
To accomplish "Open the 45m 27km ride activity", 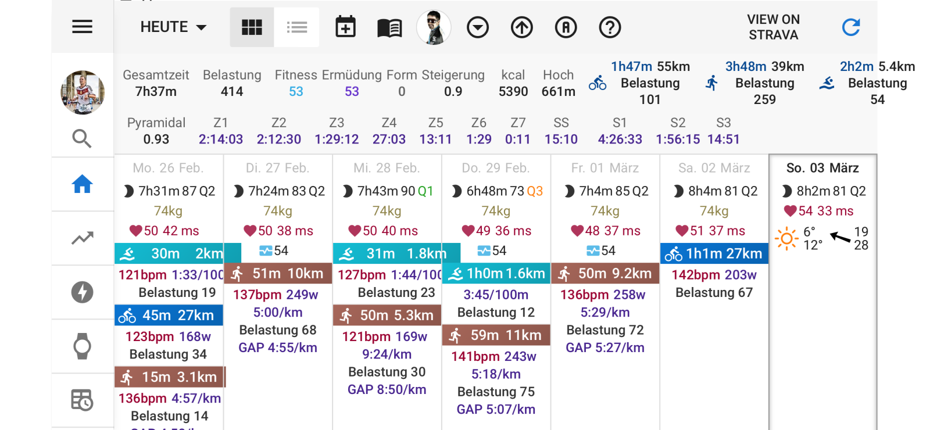I will [169, 316].
